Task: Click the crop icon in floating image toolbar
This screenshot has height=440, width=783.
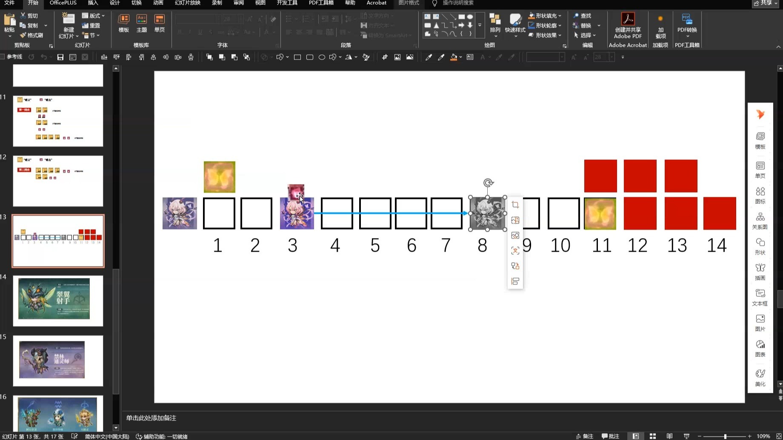Action: pyautogui.click(x=515, y=205)
